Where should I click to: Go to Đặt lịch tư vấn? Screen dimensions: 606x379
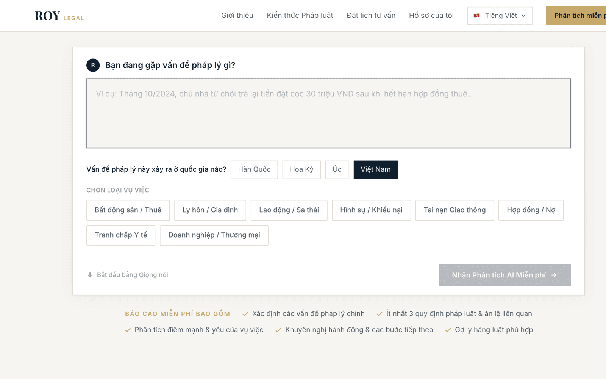pos(371,16)
